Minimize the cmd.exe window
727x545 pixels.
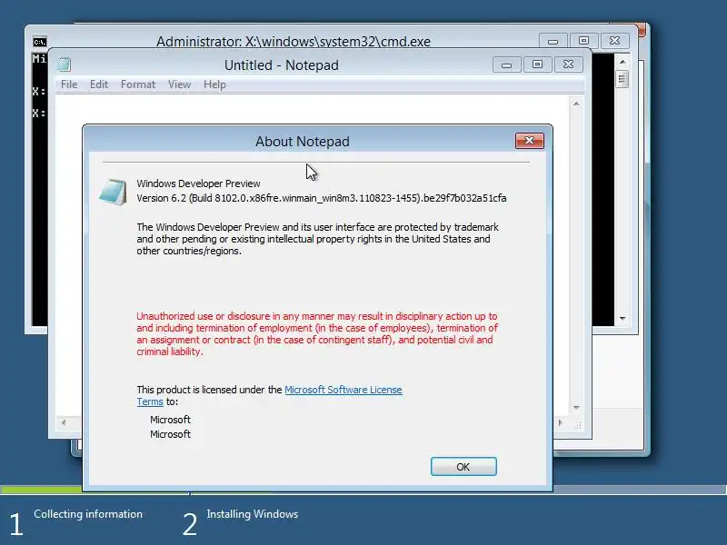tap(553, 41)
